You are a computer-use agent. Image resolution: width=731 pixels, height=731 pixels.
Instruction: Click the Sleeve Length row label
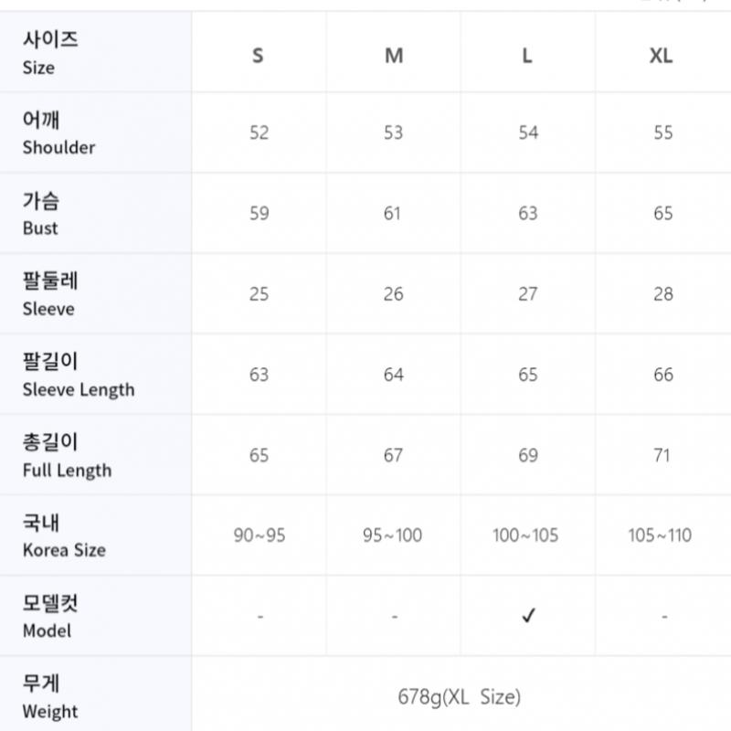79,376
